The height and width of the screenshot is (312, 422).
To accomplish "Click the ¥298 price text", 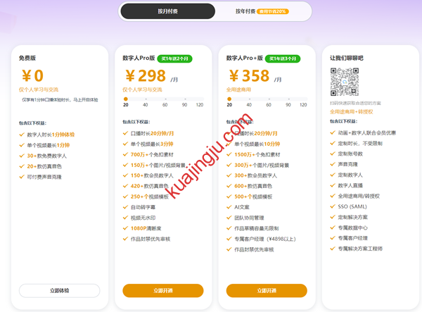I will 146,75.
